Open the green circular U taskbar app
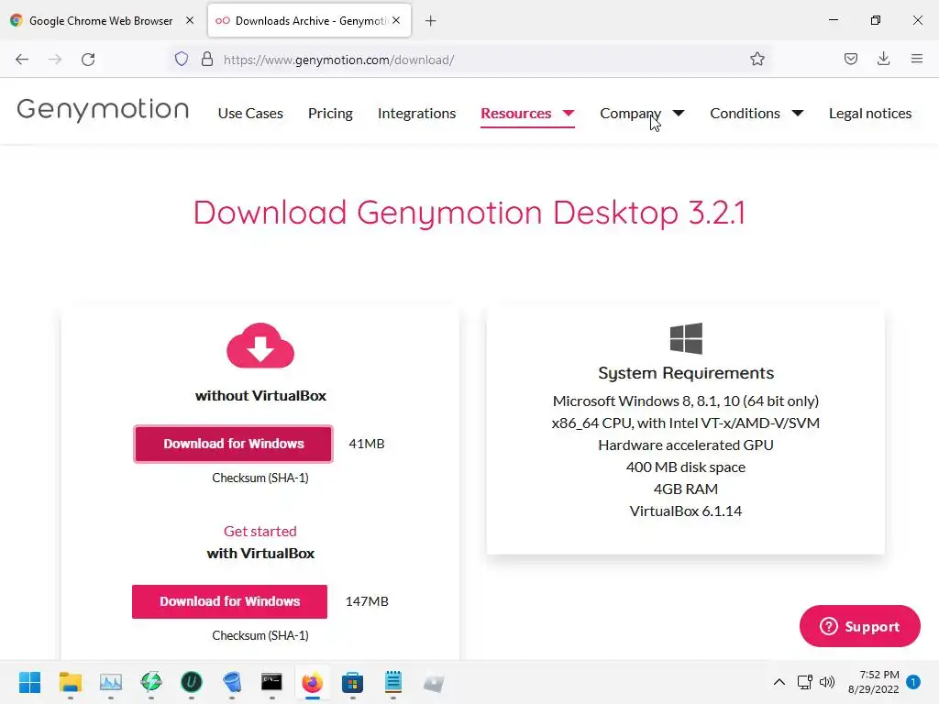The image size is (939, 704). pos(192,682)
